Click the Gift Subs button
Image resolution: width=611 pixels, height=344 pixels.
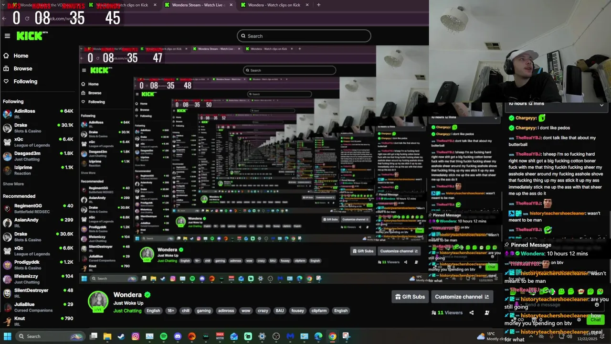coord(410,297)
